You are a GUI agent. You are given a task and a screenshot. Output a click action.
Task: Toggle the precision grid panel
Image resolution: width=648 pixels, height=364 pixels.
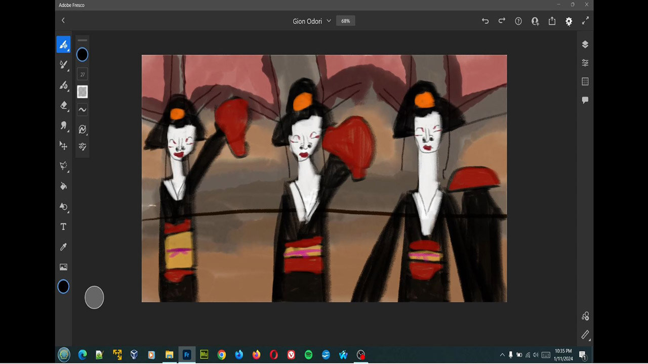click(x=585, y=81)
